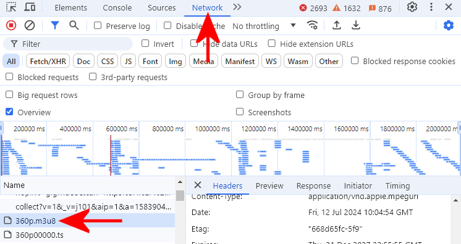
Task: Filter requests by Doc
Action: click(83, 61)
